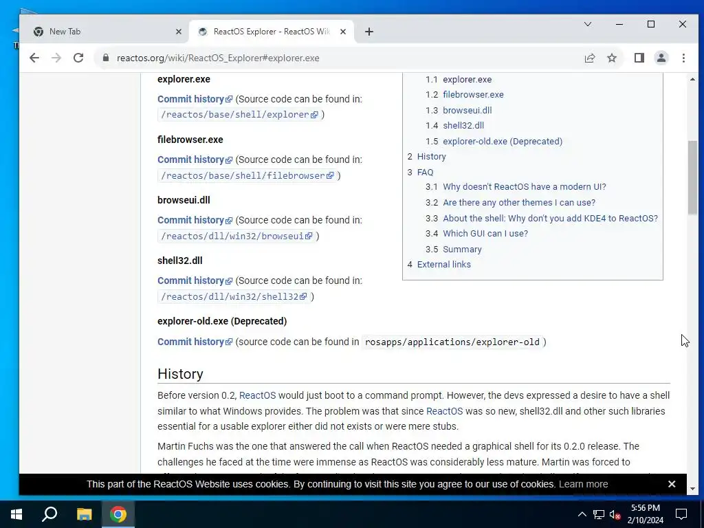
Task: Open Chrome profile avatar
Action: (x=661, y=58)
